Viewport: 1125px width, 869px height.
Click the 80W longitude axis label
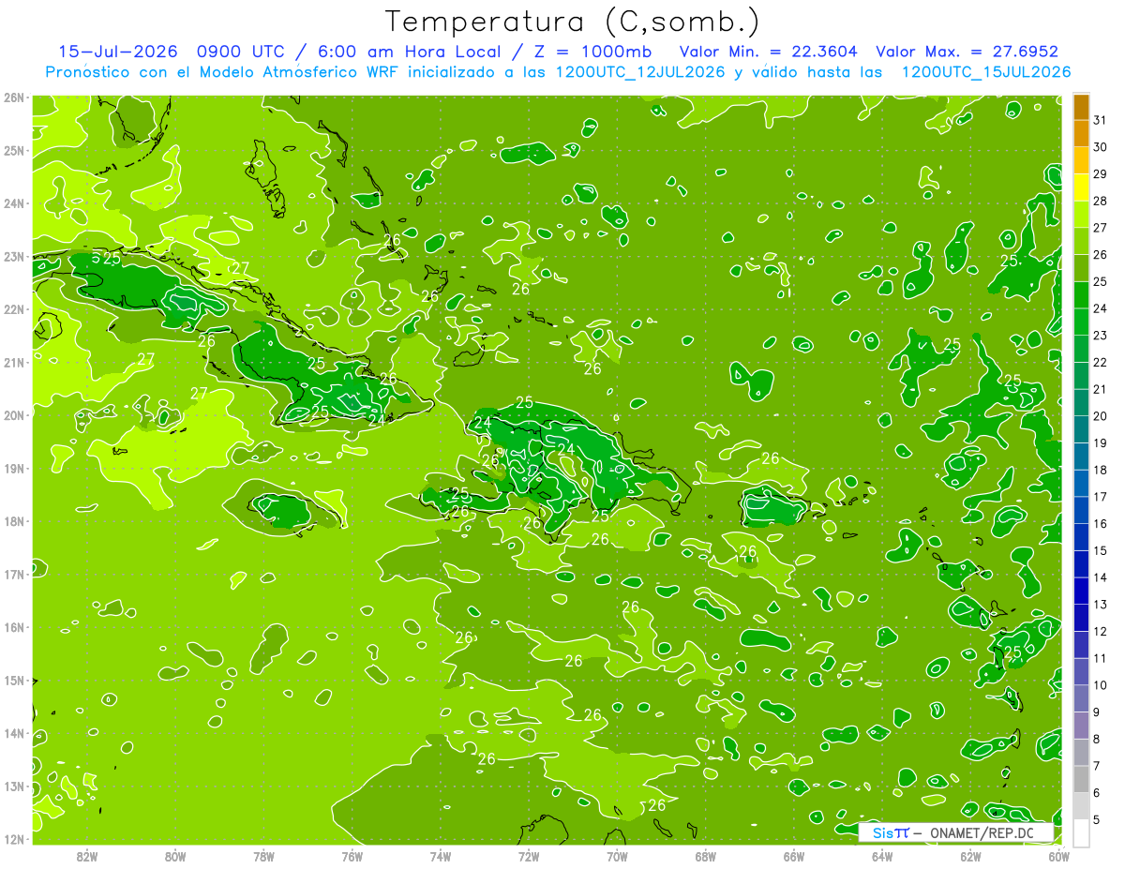[175, 856]
